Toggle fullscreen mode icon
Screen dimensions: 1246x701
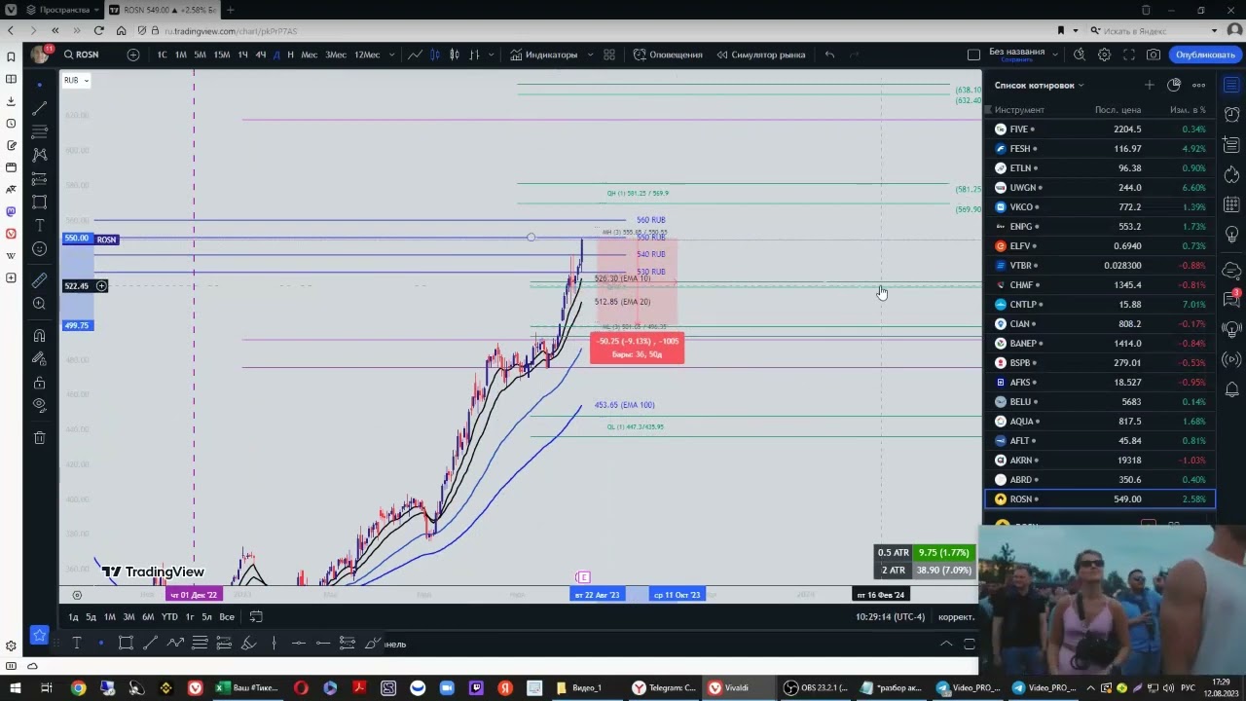point(1129,55)
